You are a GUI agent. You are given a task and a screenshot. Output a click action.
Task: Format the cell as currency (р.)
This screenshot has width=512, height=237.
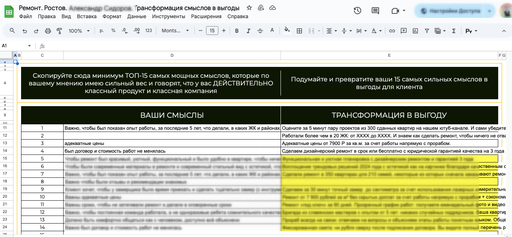coord(102,31)
